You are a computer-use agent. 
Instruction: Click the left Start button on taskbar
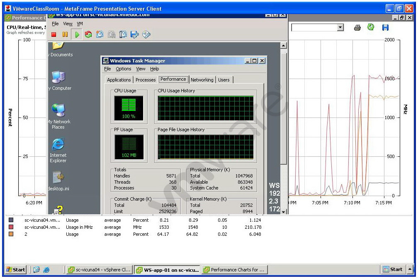[x=15, y=270]
